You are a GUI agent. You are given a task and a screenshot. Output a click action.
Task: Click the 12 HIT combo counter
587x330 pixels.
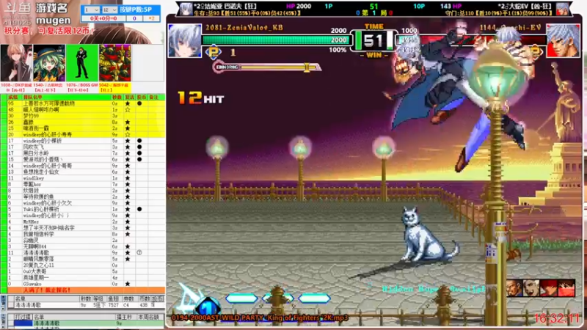click(x=201, y=98)
